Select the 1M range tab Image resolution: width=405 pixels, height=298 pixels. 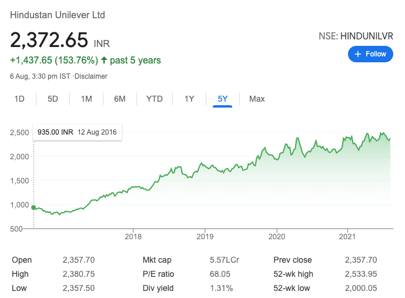point(86,99)
